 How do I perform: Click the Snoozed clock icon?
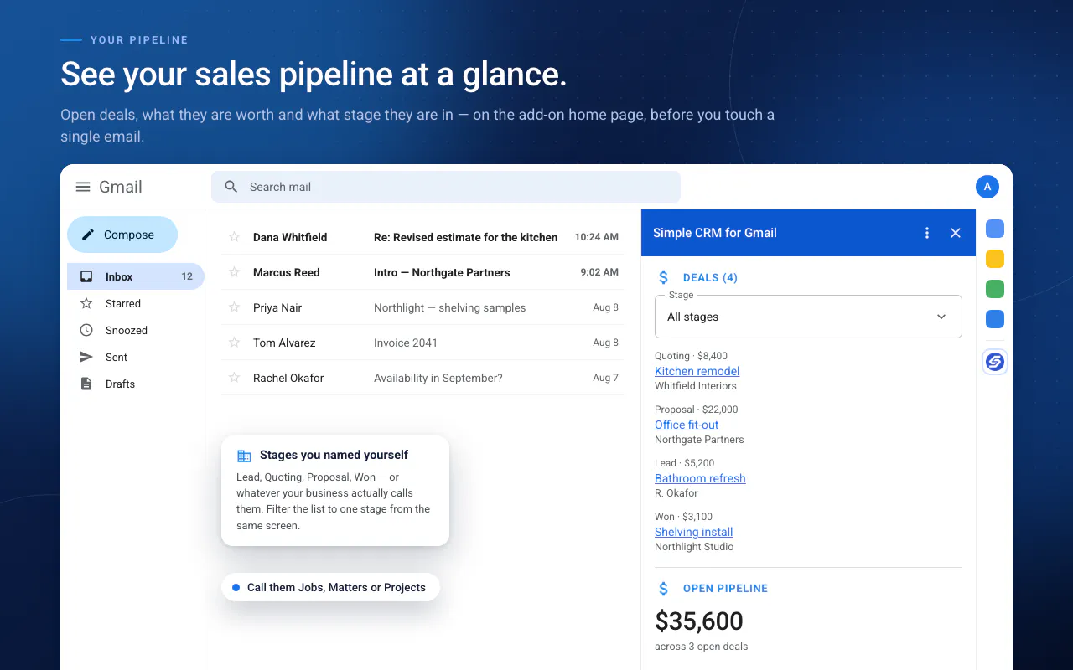click(86, 330)
